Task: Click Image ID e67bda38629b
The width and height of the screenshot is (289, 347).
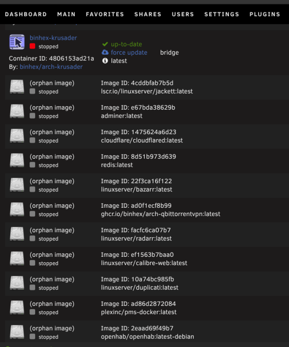Action: [x=138, y=107]
